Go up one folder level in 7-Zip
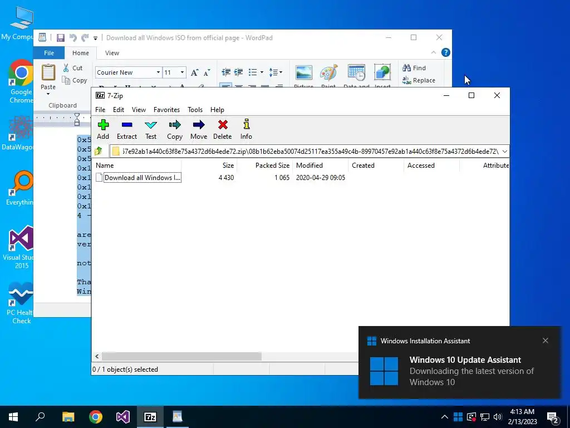This screenshot has width=570, height=428. (x=99, y=151)
